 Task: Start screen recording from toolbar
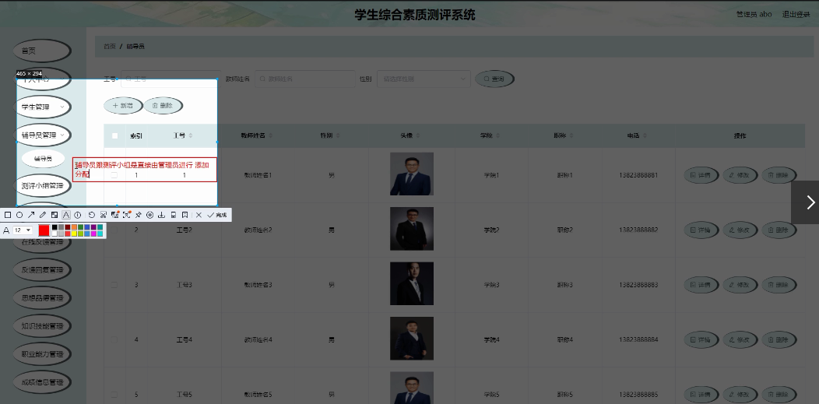pyautogui.click(x=150, y=215)
